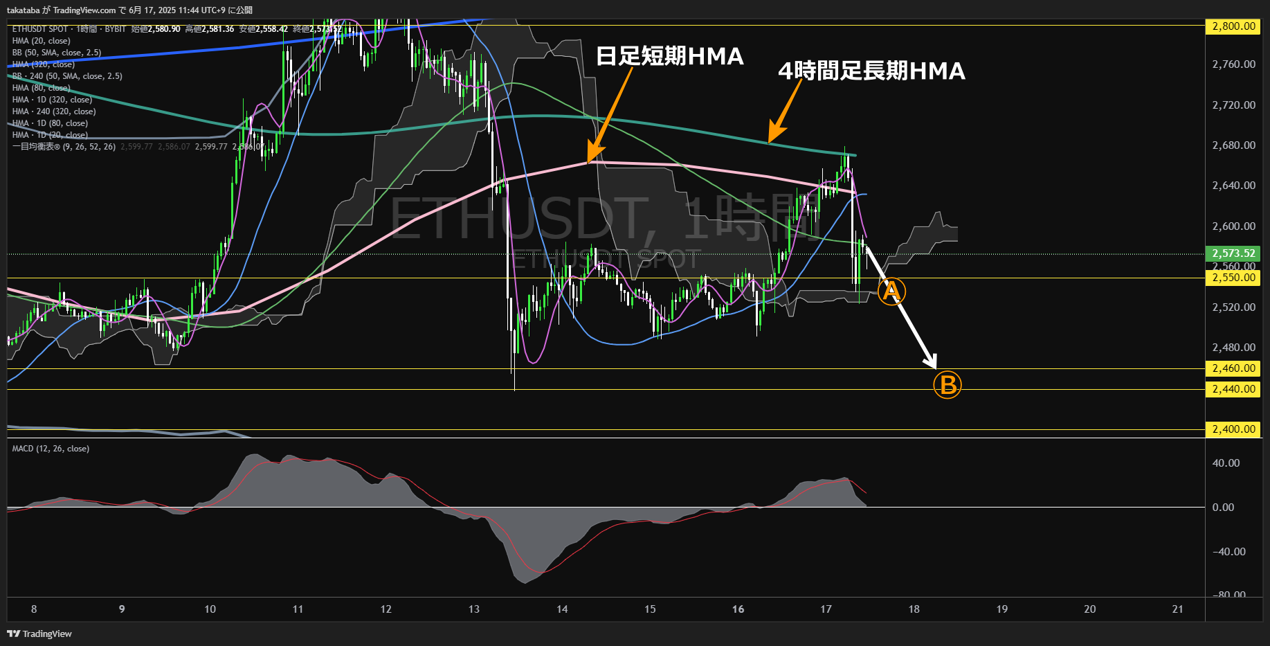Click the 2,600.00 price axis value
This screenshot has width=1270, height=646.
coord(1233,226)
